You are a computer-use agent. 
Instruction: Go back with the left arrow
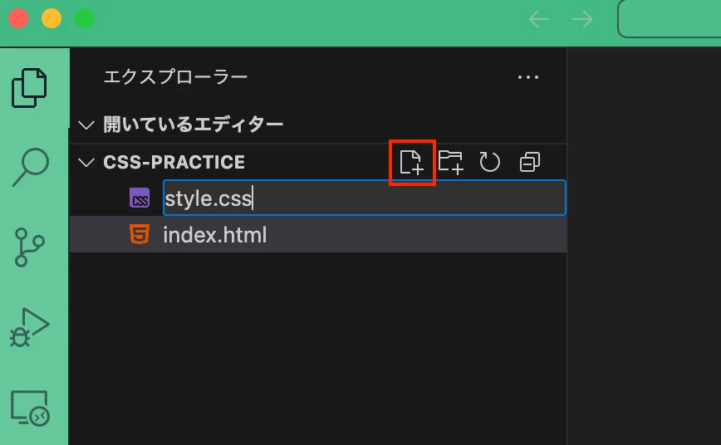[539, 19]
